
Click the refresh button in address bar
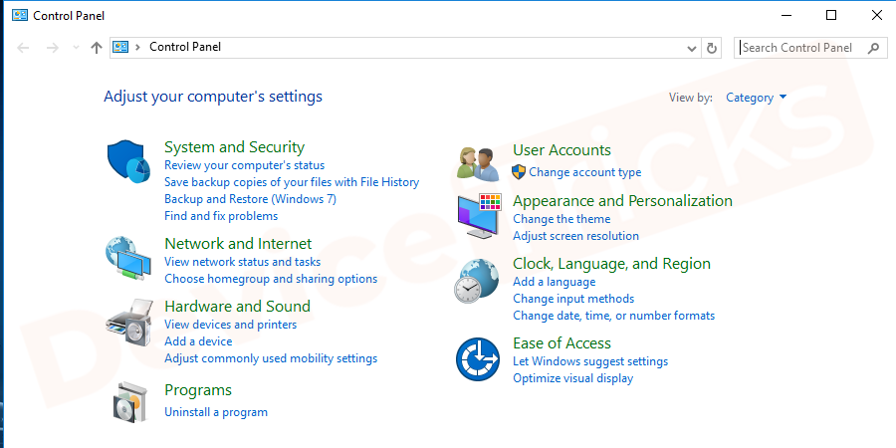click(x=712, y=48)
